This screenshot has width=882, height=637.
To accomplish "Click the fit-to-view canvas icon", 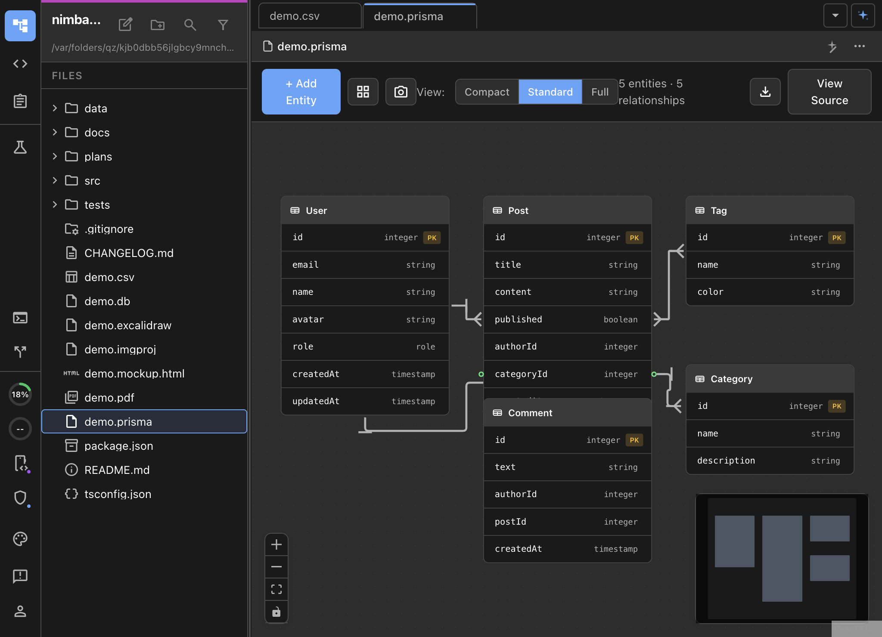I will pyautogui.click(x=276, y=589).
